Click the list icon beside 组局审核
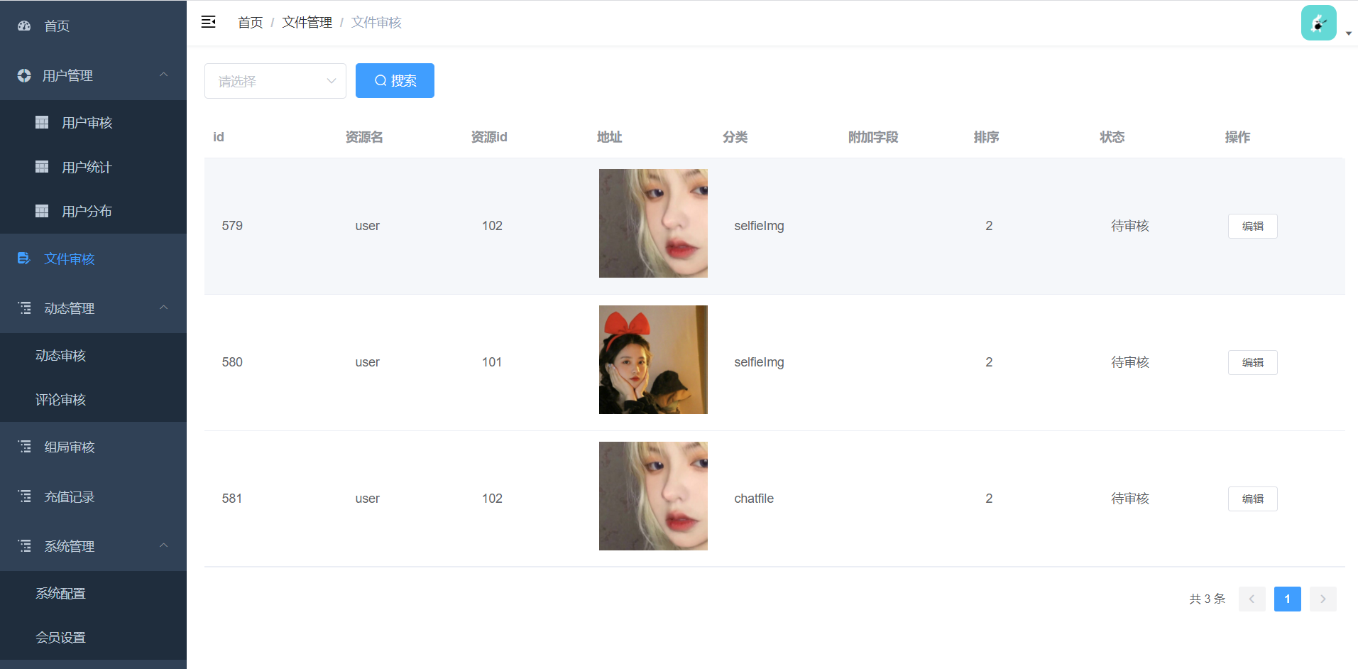 tap(25, 447)
